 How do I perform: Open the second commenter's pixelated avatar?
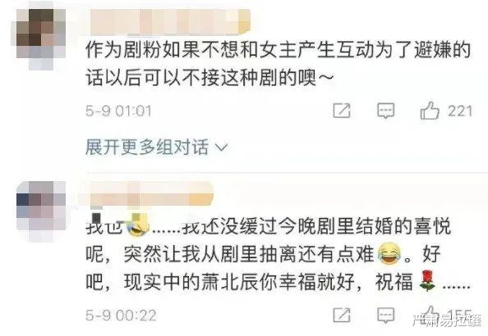click(x=40, y=211)
